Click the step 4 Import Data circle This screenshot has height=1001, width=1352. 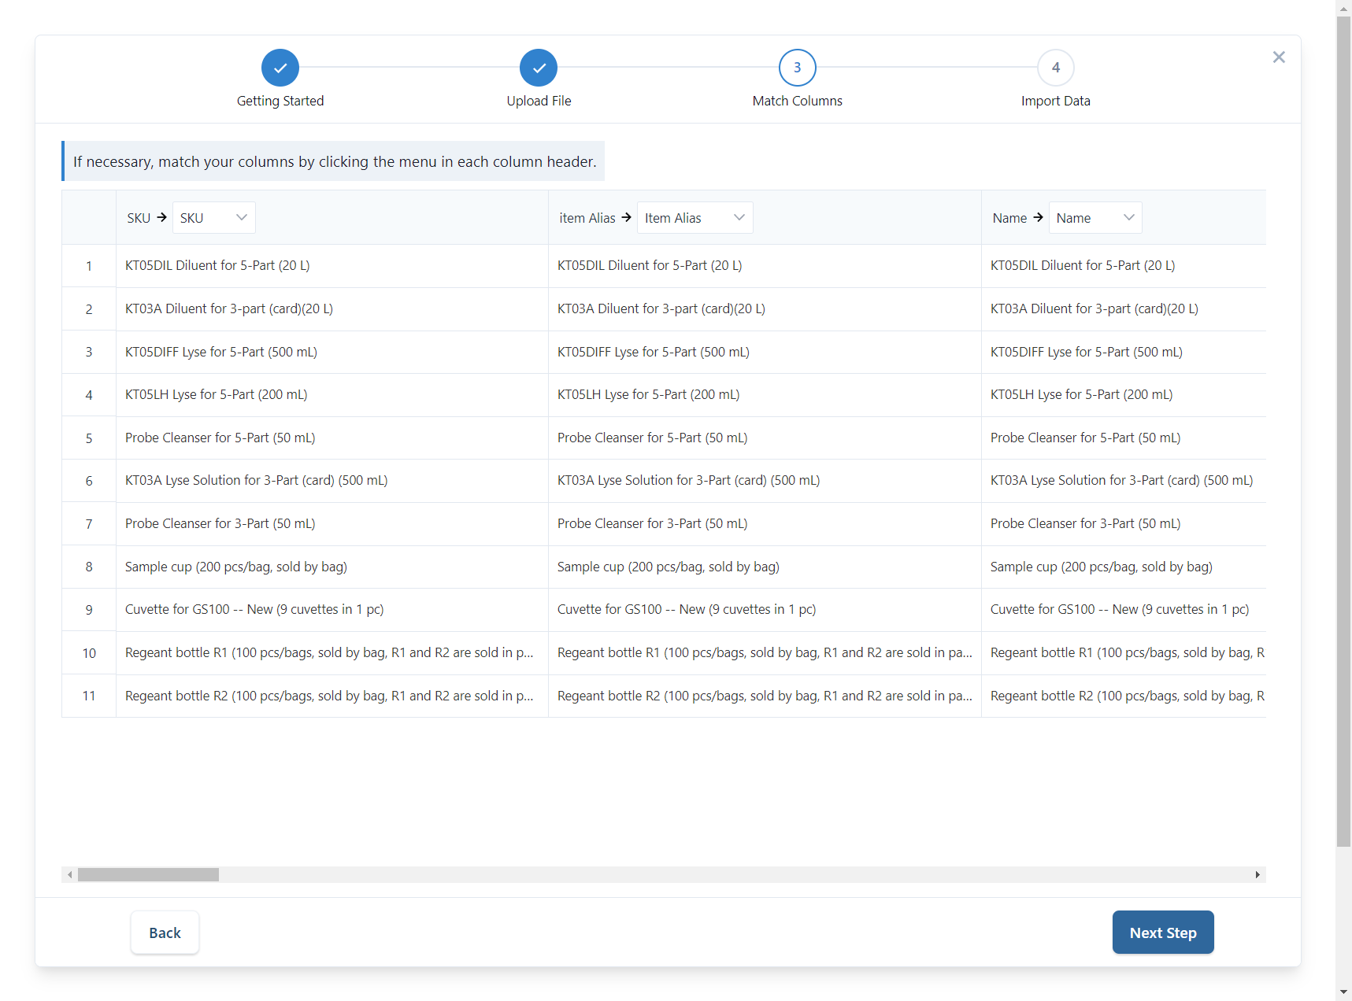(x=1056, y=68)
